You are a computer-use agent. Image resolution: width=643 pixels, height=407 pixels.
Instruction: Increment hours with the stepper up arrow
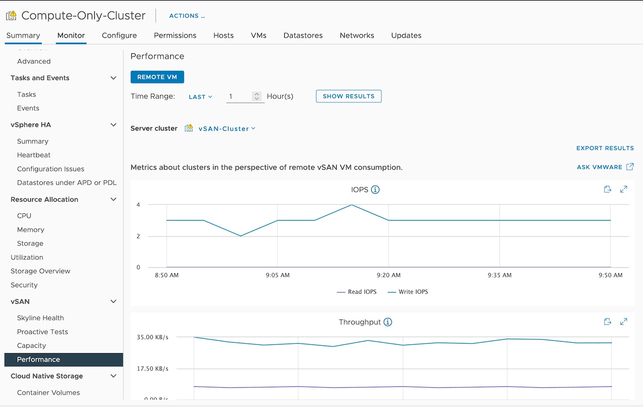pos(257,94)
